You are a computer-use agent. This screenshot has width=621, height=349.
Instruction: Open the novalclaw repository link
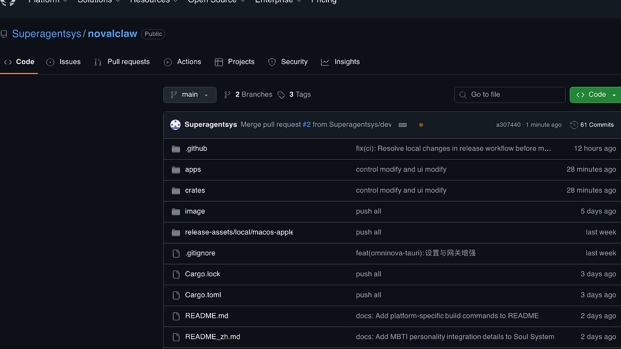tap(113, 34)
